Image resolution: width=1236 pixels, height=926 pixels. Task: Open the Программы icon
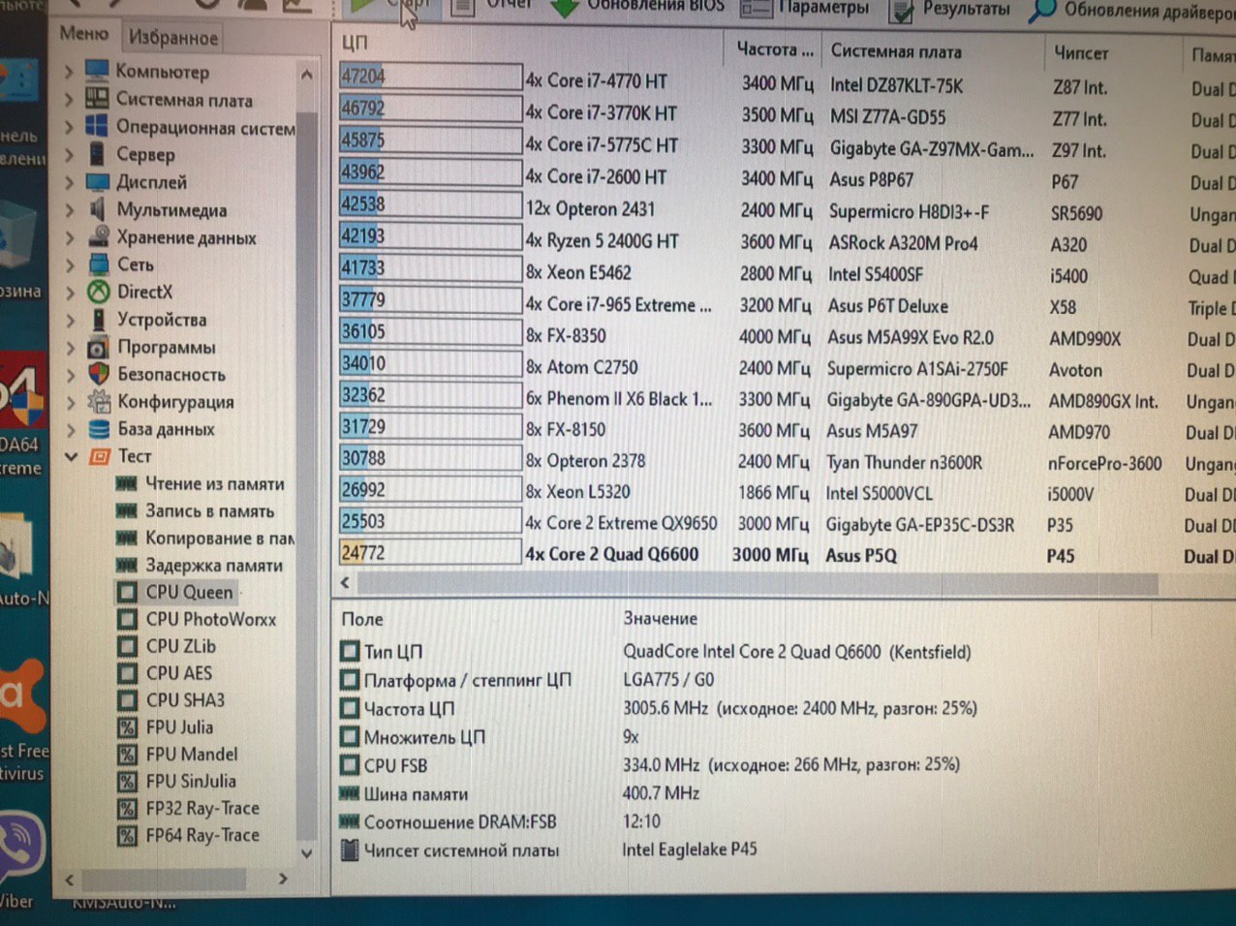point(99,347)
